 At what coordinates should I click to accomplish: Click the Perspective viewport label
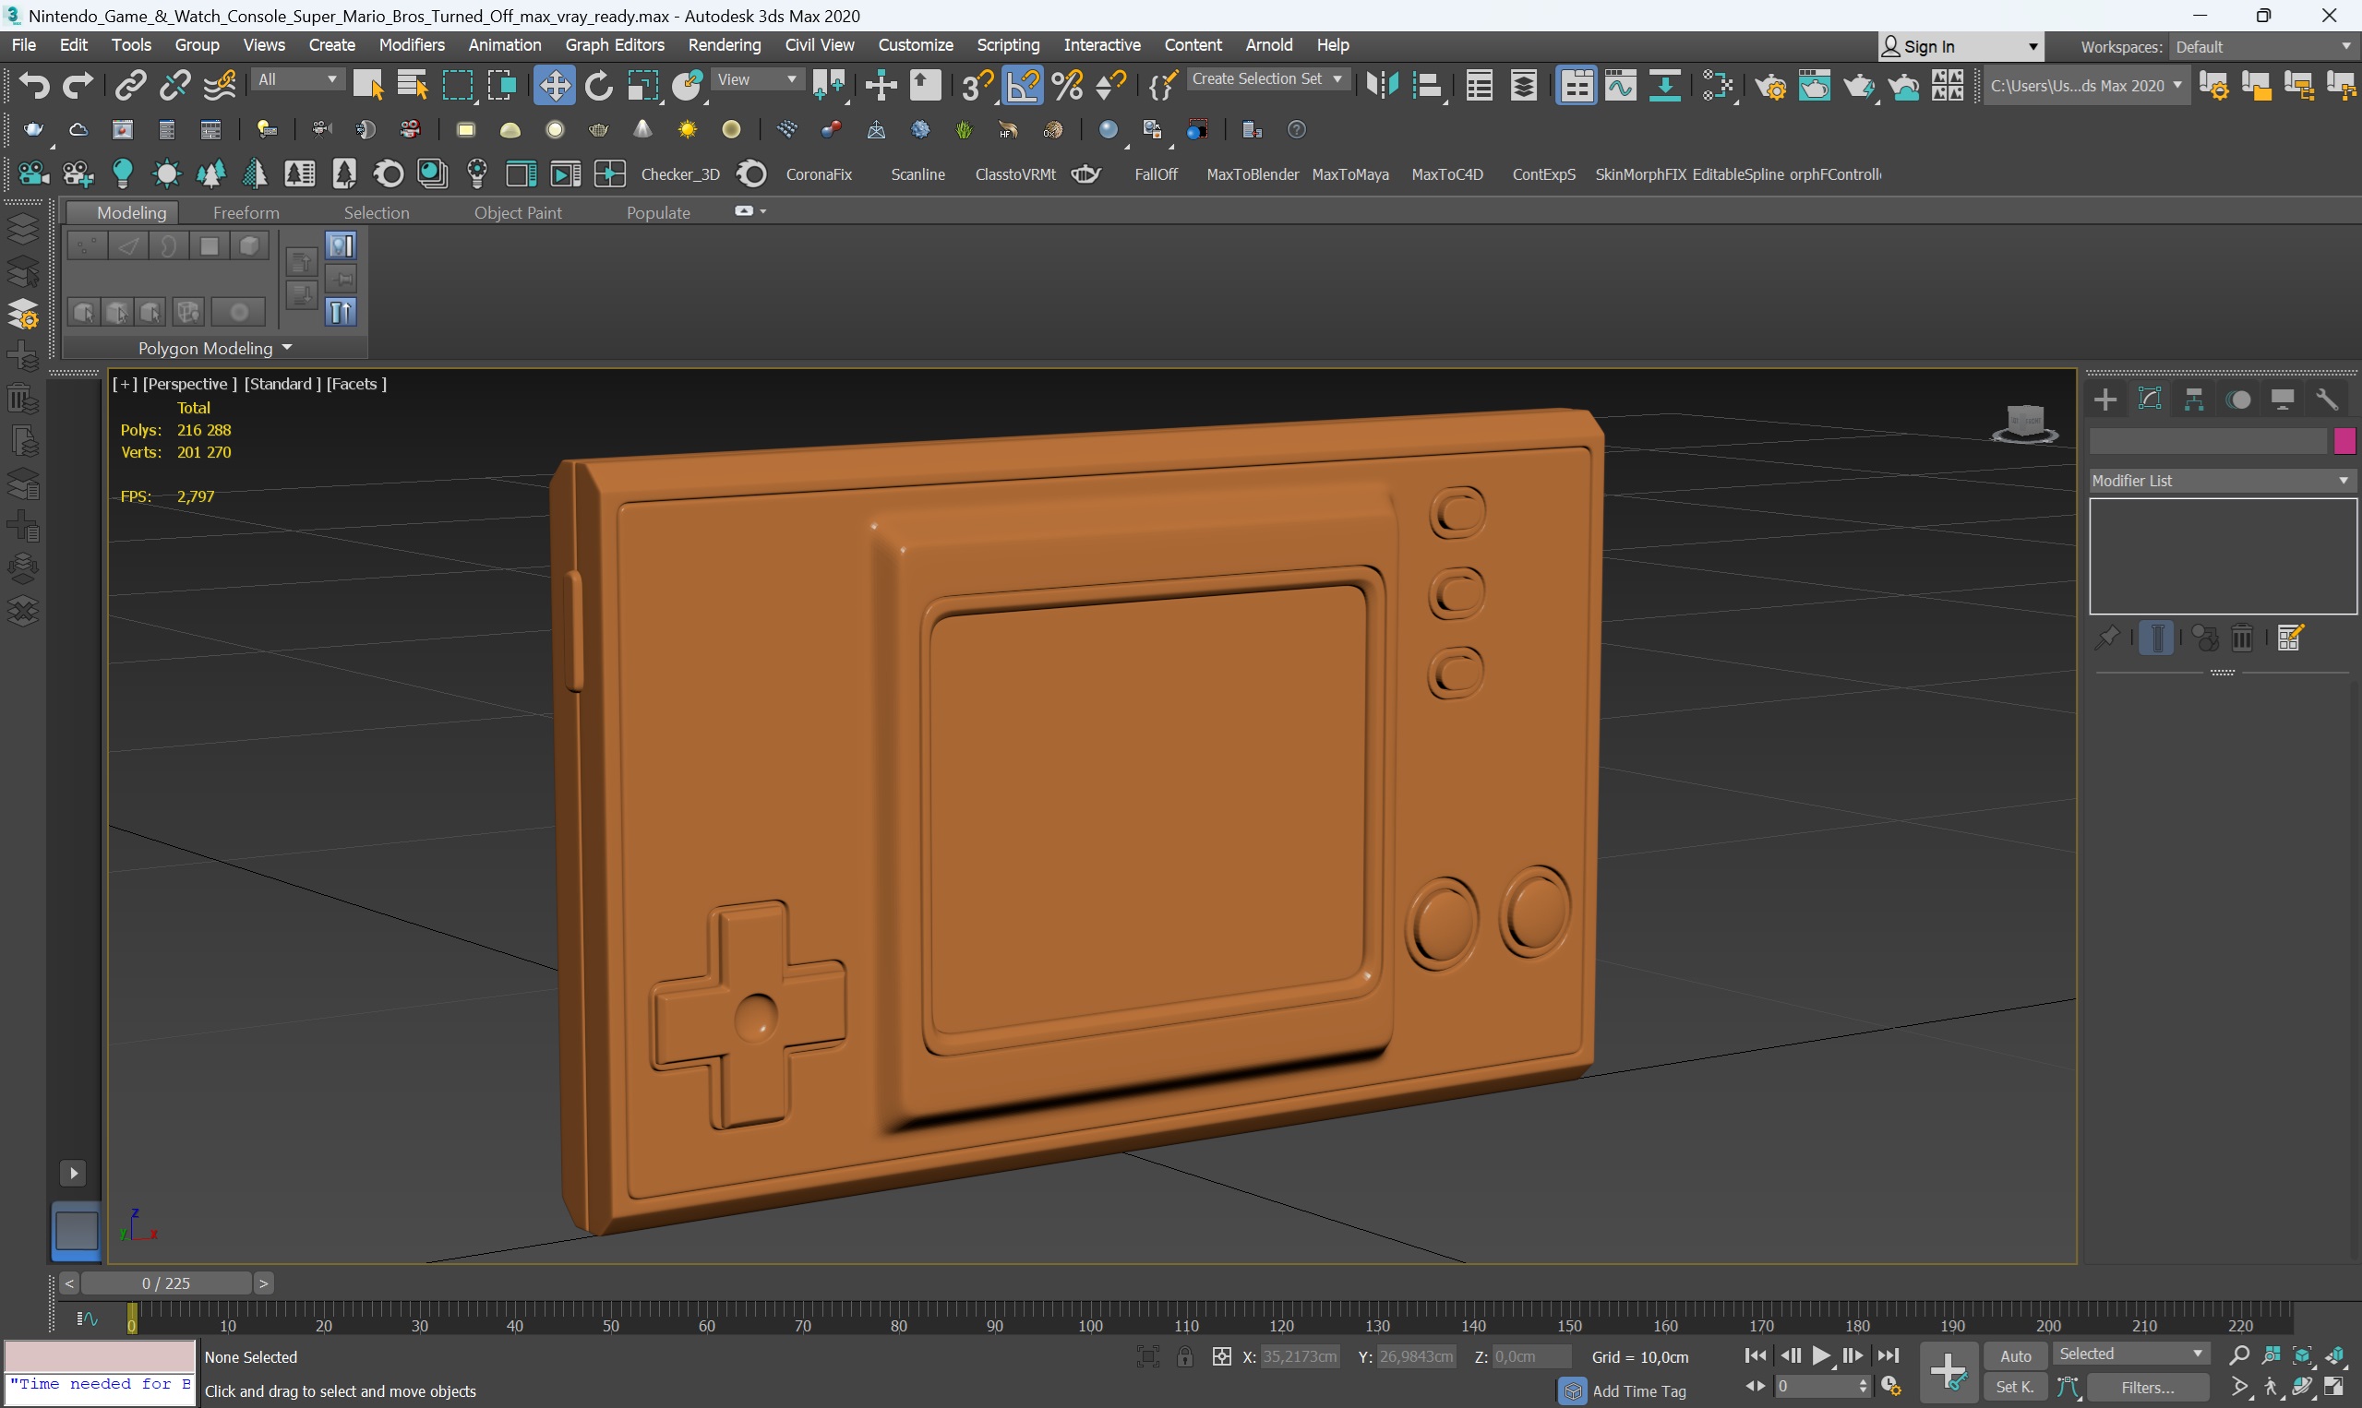(190, 383)
